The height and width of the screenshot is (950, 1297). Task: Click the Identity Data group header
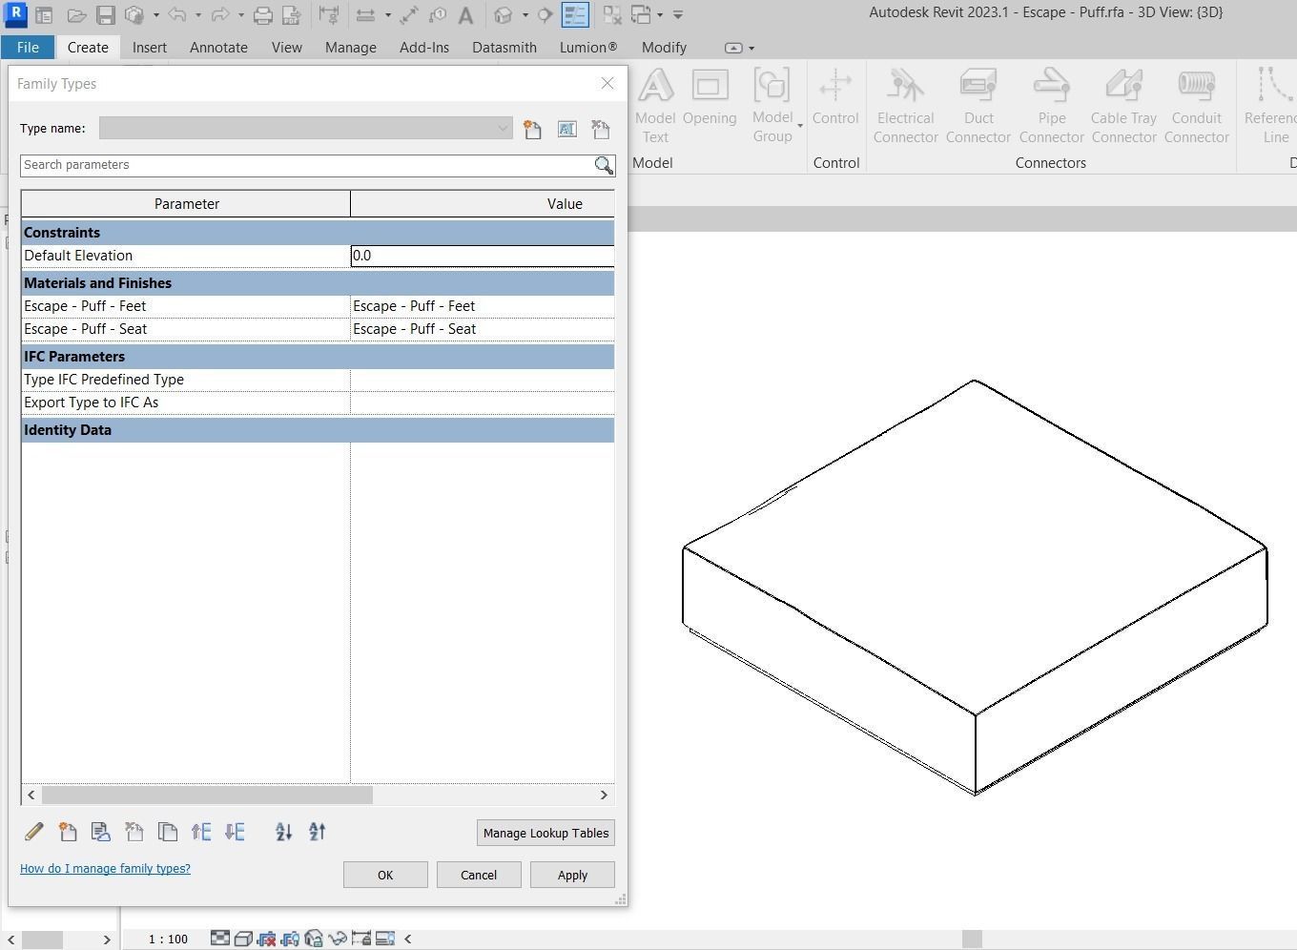click(318, 430)
